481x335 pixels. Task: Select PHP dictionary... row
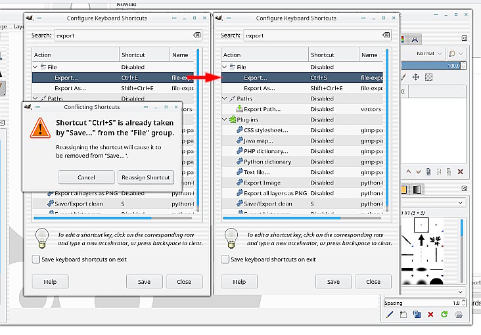coord(302,151)
